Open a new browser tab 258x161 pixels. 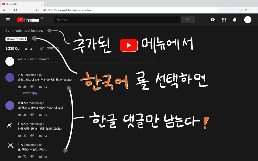tap(47, 4)
